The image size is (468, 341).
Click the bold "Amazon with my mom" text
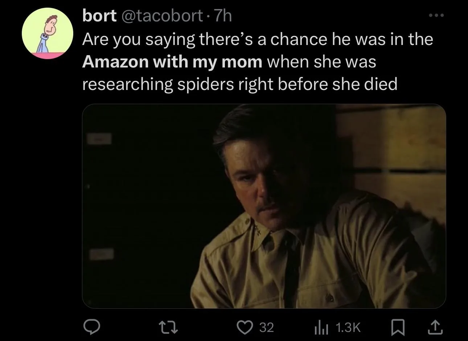click(172, 62)
